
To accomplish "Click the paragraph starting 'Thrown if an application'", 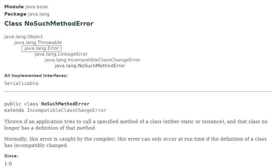I will [x=136, y=125].
